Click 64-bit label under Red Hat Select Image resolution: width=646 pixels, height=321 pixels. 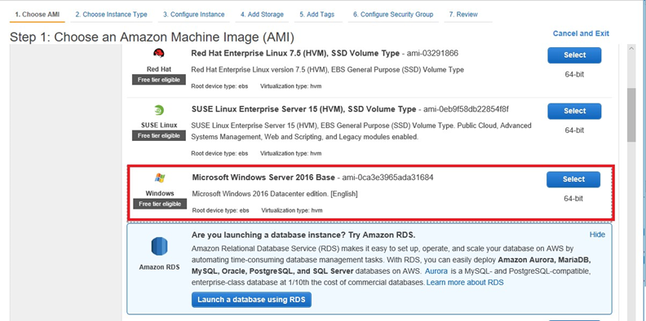(x=574, y=74)
